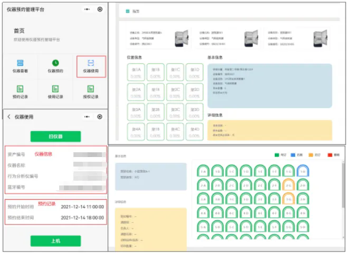
Task: Tap the mini-program more dots at top
Action: tap(87, 9)
